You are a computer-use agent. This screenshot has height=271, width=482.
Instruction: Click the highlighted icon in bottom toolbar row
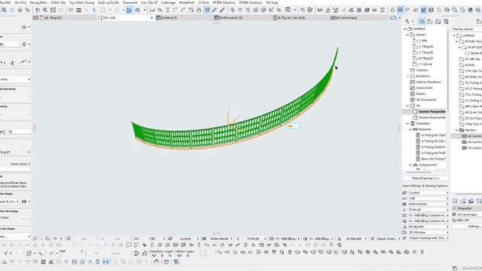(x=105, y=262)
